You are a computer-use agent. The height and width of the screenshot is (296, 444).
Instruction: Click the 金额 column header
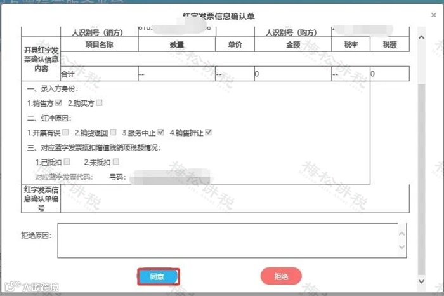[x=293, y=44]
